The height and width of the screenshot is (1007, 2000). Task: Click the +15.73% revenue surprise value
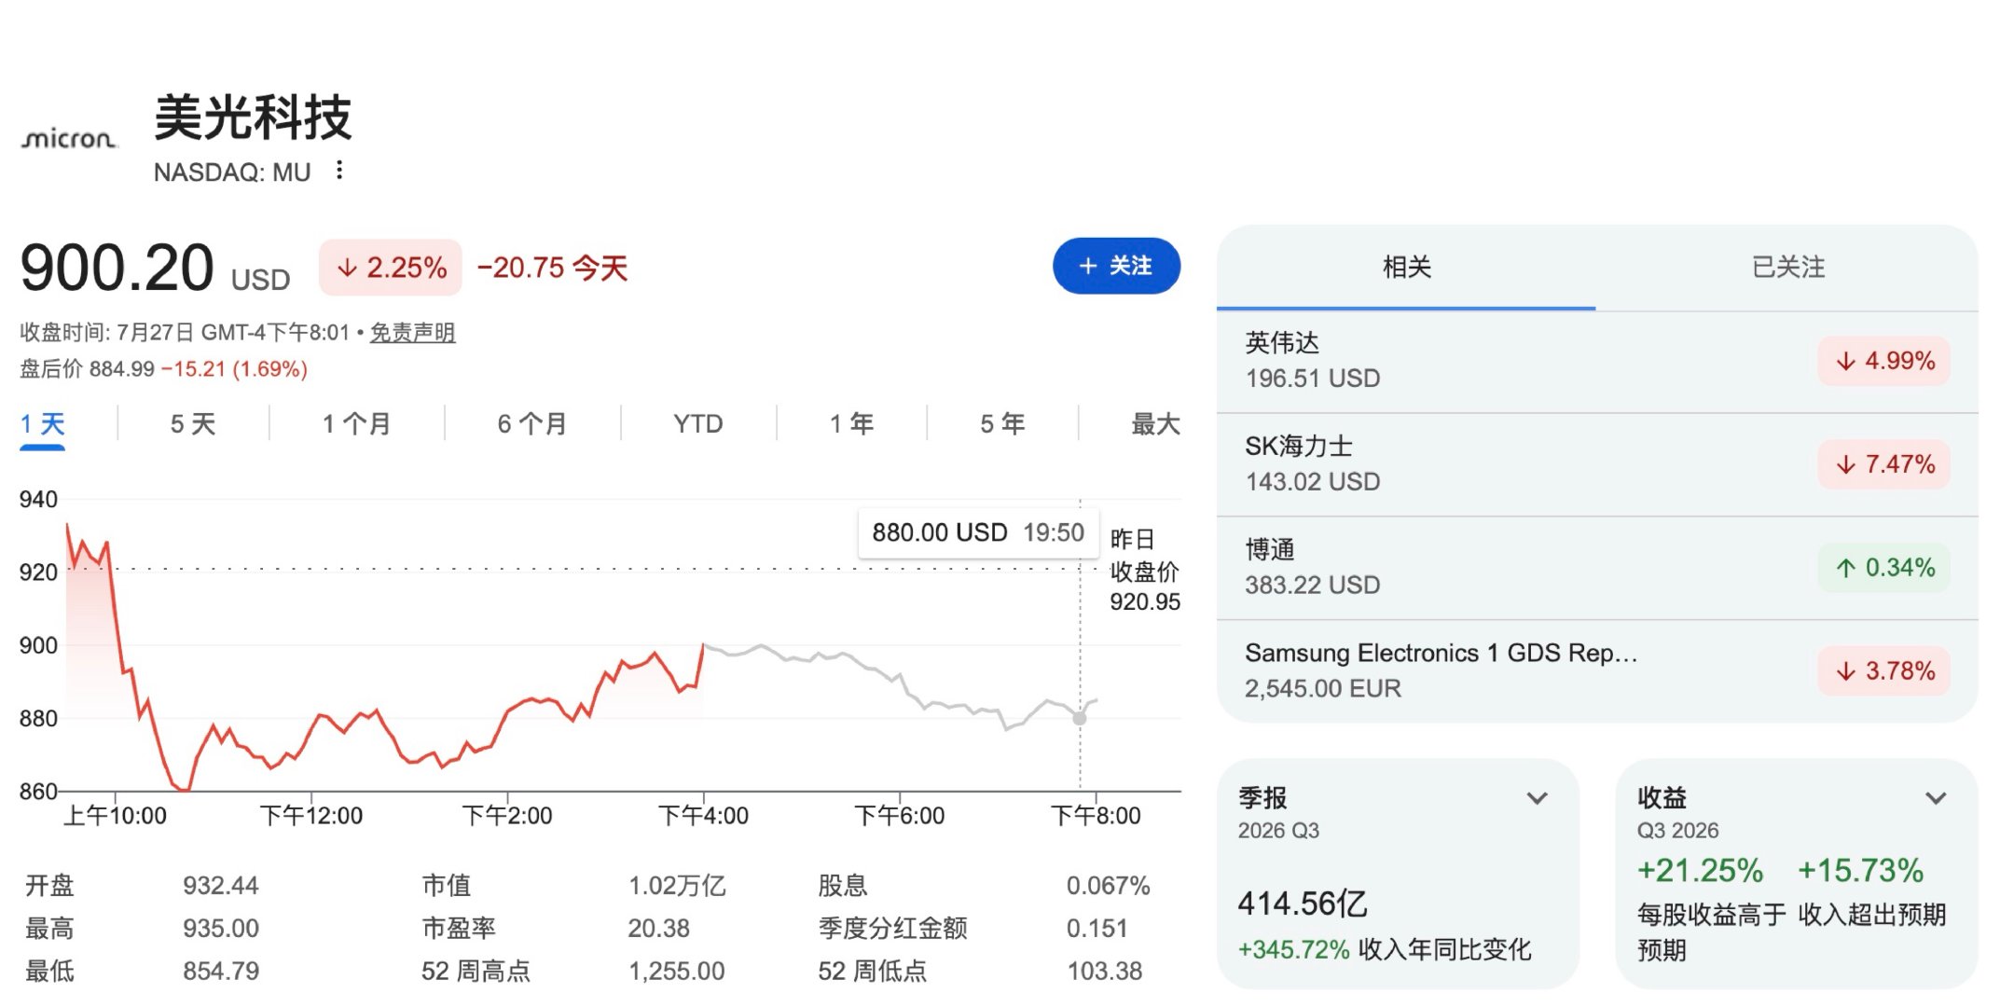coord(1860,871)
